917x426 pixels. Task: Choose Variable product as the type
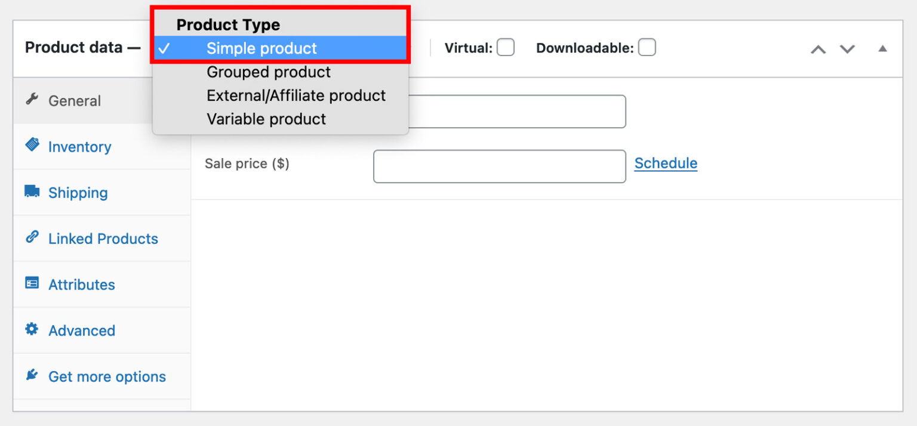pos(266,119)
